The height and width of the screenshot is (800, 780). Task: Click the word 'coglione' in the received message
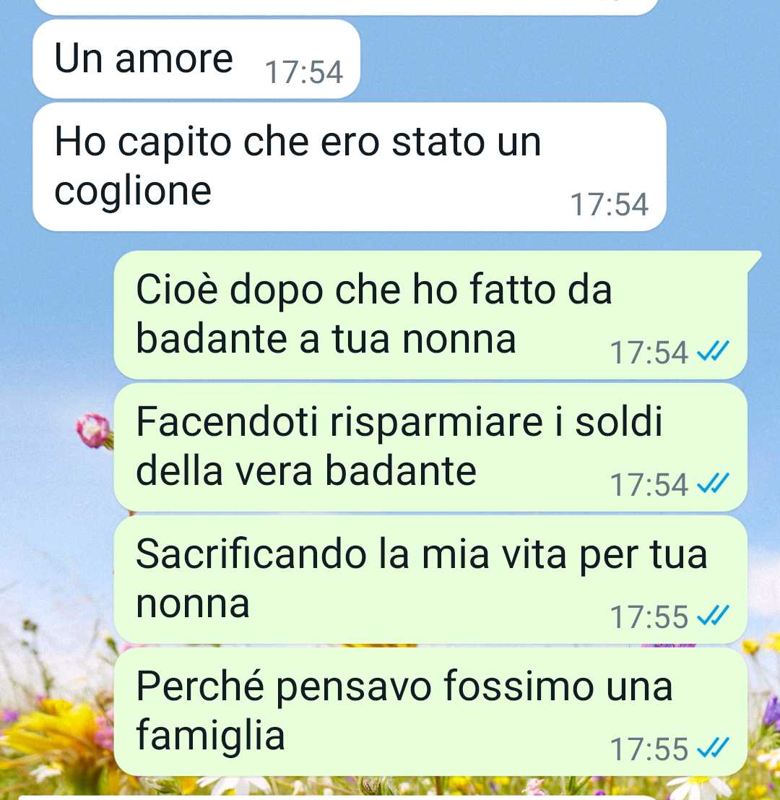[x=133, y=192]
